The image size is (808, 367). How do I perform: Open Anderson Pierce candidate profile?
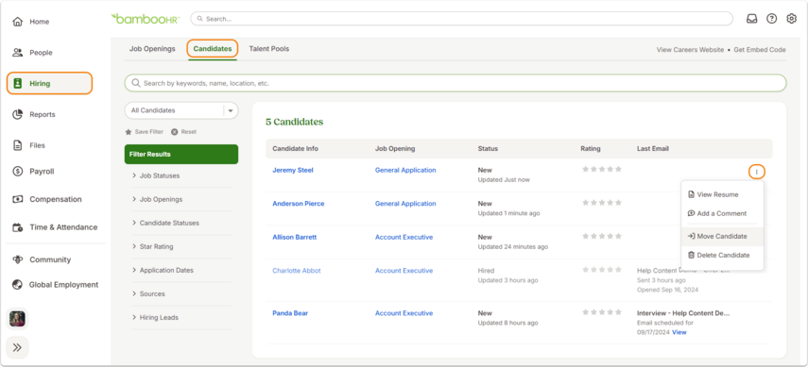click(x=299, y=204)
